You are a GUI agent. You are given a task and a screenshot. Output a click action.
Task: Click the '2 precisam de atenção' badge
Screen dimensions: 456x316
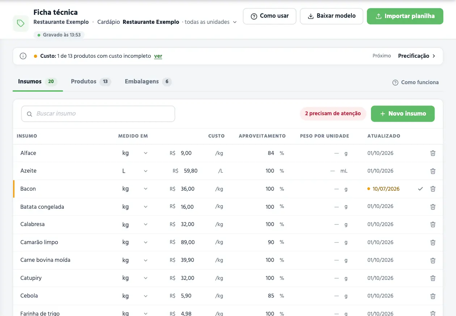pos(333,114)
